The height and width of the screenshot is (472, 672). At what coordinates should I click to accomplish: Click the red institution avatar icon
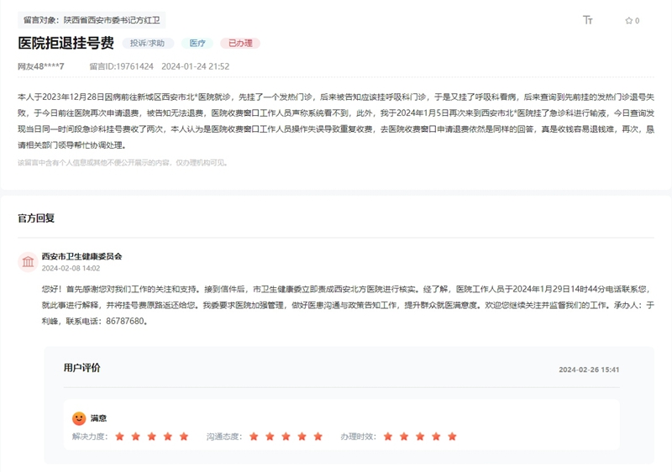pyautogui.click(x=28, y=262)
